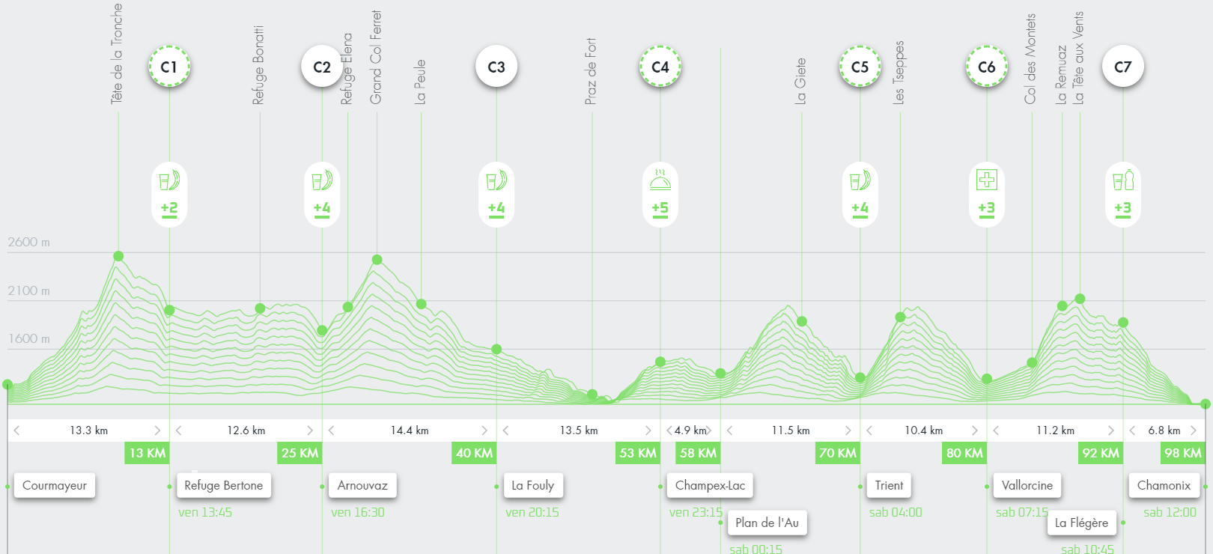This screenshot has height=554, width=1213.
Task: Select the Chamonix finish label
Action: (1164, 485)
